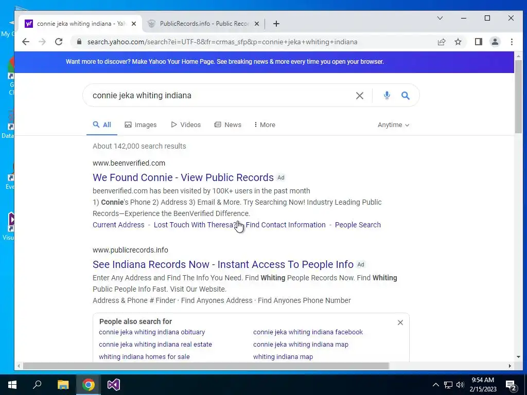Viewport: 527px width, 395px height.
Task: Go back using browser back arrow
Action: (26, 42)
